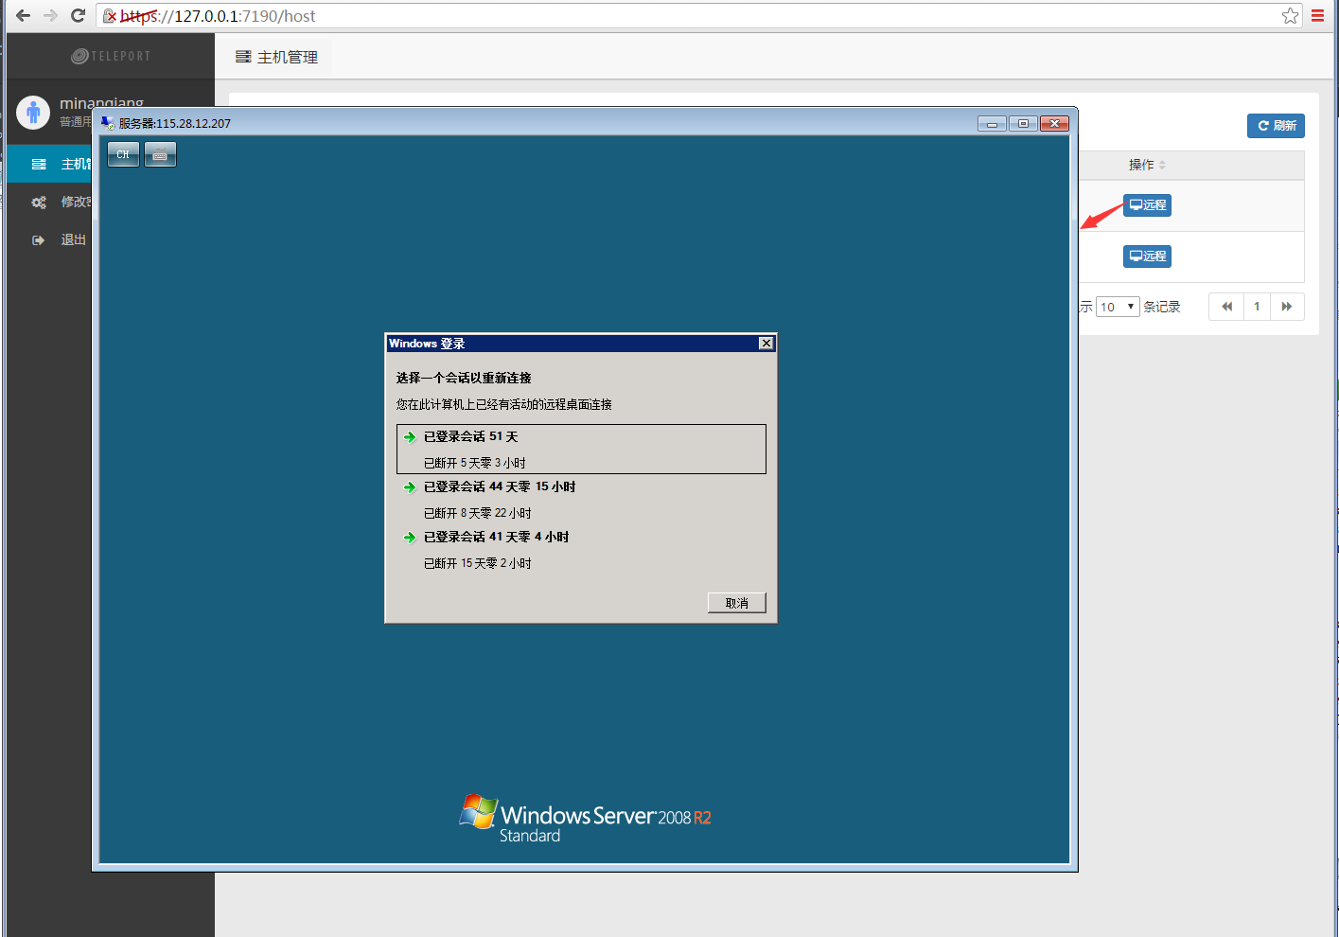1339x937 pixels.
Task: Click the browser back arrow
Action: point(24,16)
